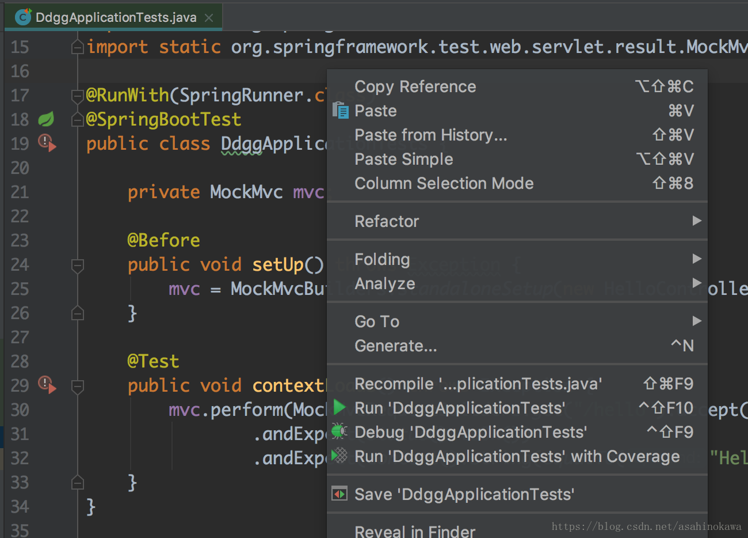Choose Column Selection Mode
Image resolution: width=748 pixels, height=538 pixels.
pos(517,183)
